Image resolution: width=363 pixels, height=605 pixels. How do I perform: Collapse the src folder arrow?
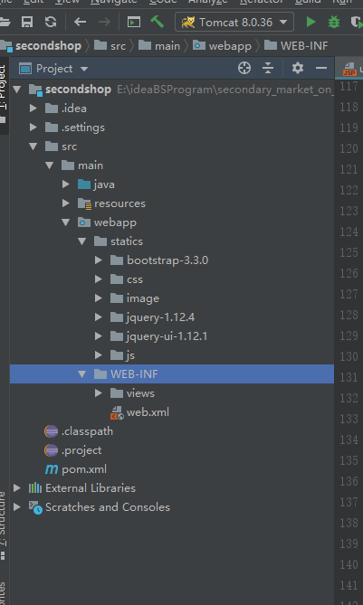point(33,147)
